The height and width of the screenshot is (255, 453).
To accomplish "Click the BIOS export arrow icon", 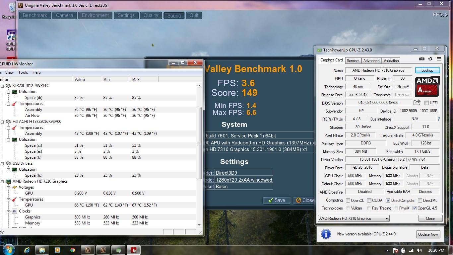I will click(x=417, y=103).
